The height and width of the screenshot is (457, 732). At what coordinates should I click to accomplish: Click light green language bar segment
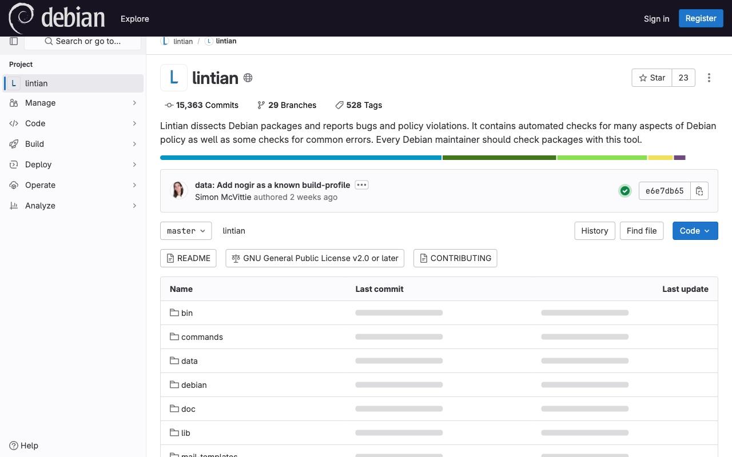pyautogui.click(x=602, y=158)
